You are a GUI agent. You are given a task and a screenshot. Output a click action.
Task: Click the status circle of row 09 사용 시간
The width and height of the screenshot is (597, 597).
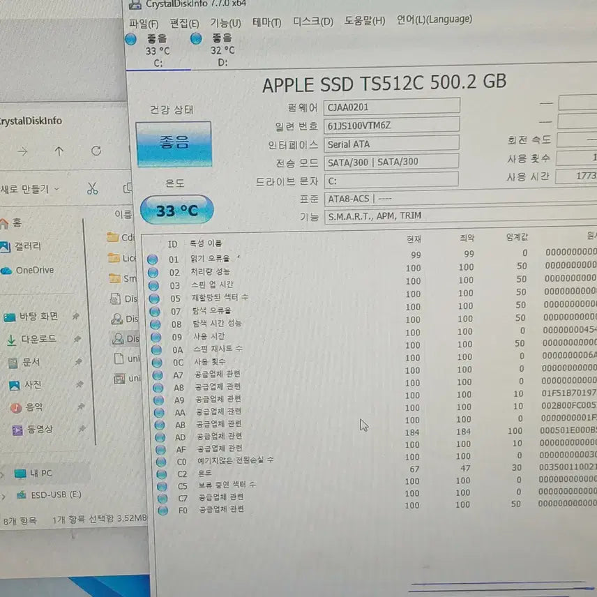coord(156,337)
